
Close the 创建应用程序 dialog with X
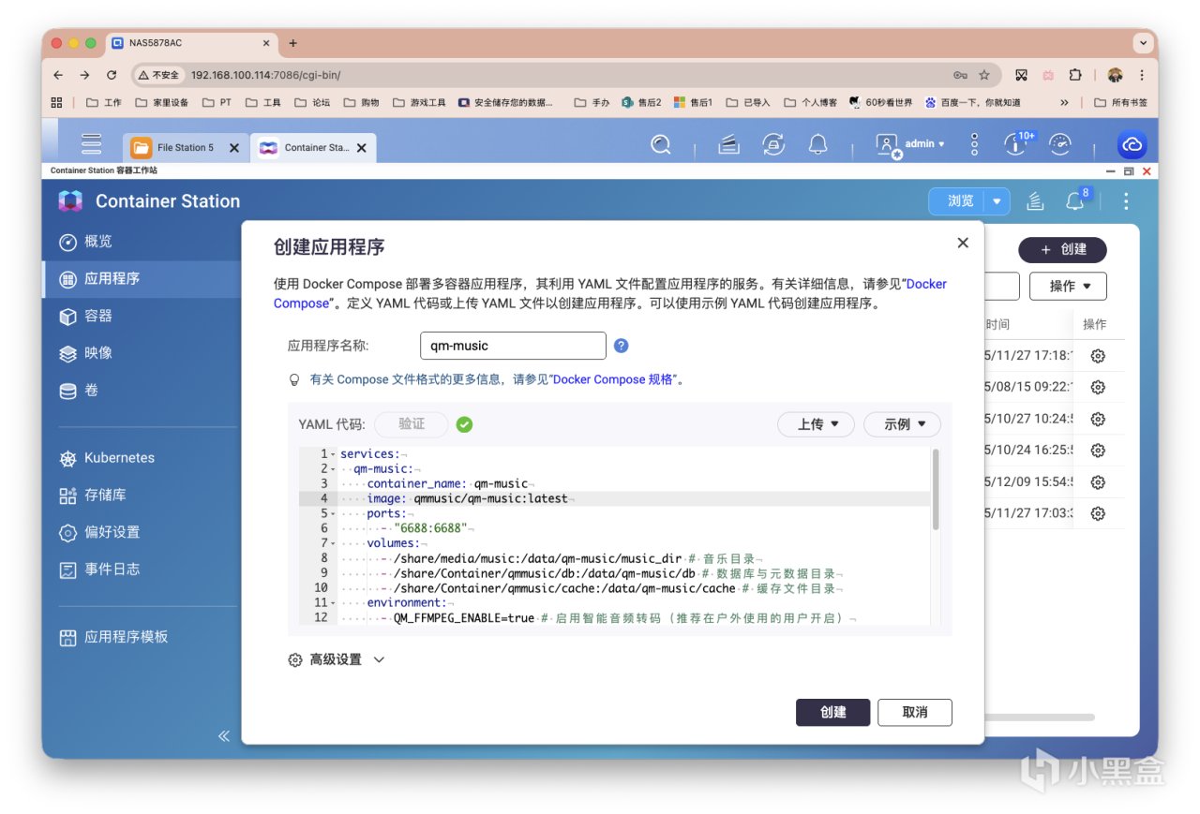(963, 243)
